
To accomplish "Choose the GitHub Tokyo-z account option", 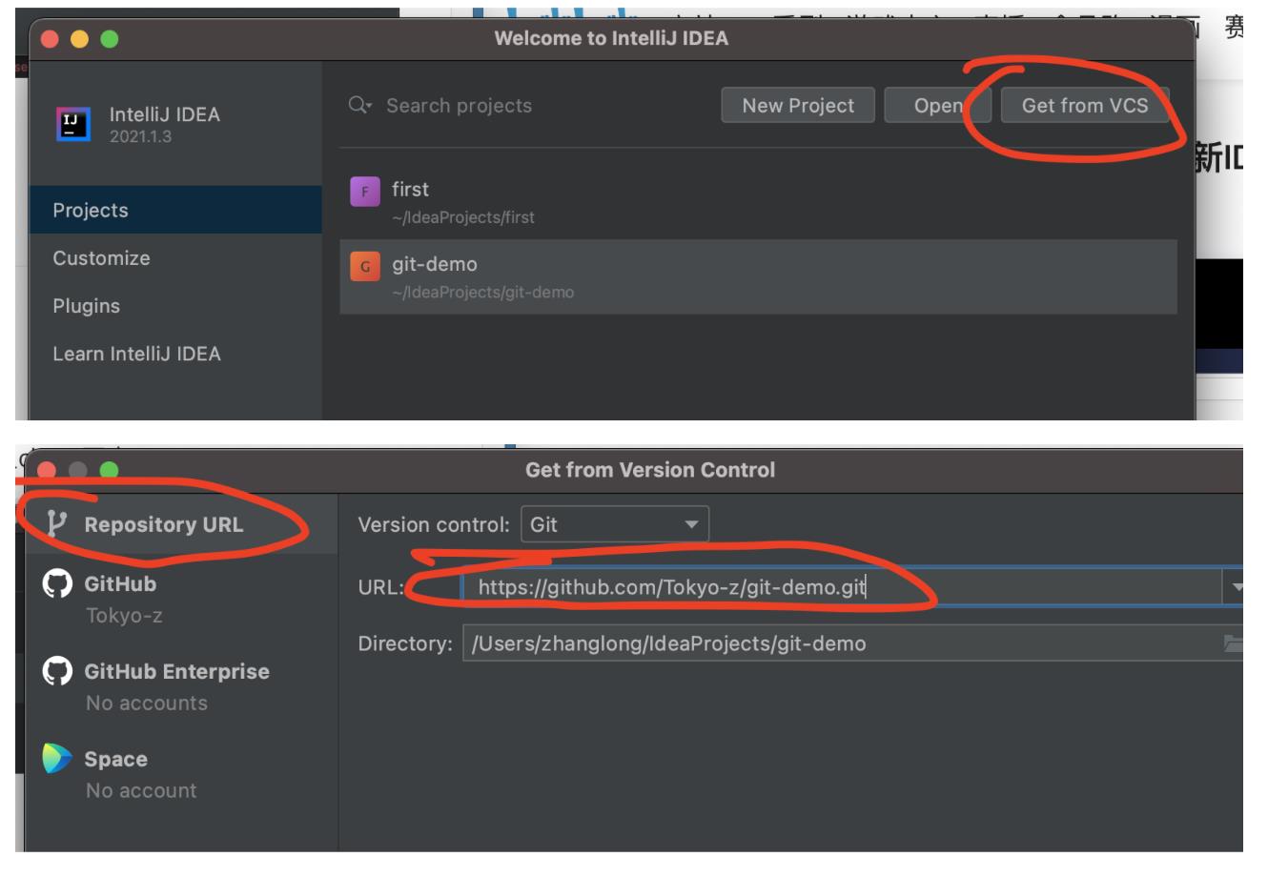I will pyautogui.click(x=181, y=599).
